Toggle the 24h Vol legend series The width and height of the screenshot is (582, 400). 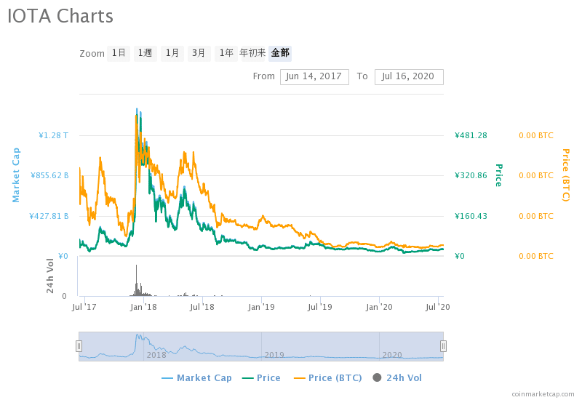point(397,377)
